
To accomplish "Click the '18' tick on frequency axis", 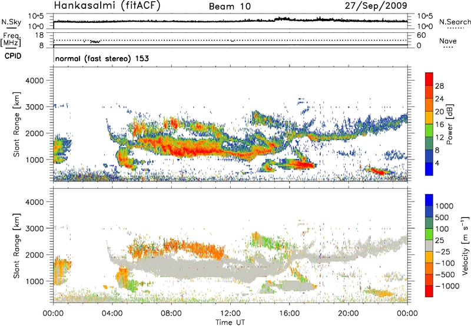I will tap(39, 35).
